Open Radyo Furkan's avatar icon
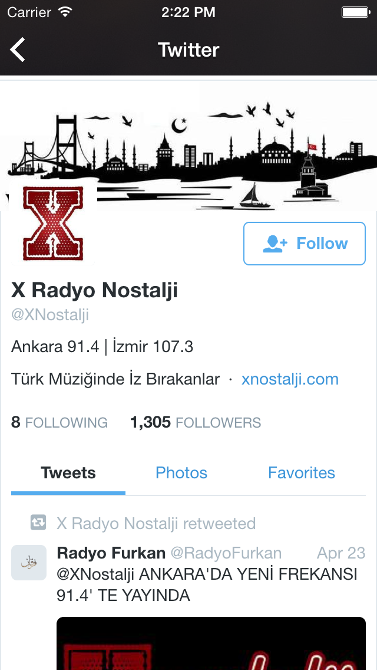The image size is (377, 670). [29, 562]
